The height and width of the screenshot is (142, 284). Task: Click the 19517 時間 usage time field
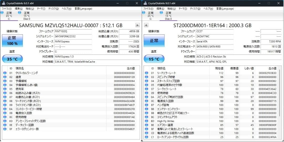point(271,51)
